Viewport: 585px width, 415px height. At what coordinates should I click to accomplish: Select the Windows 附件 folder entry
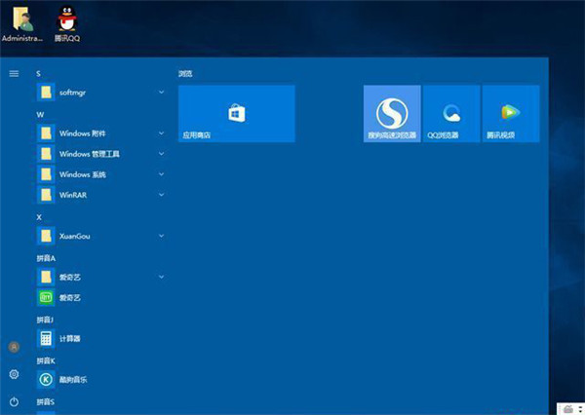tap(100, 133)
